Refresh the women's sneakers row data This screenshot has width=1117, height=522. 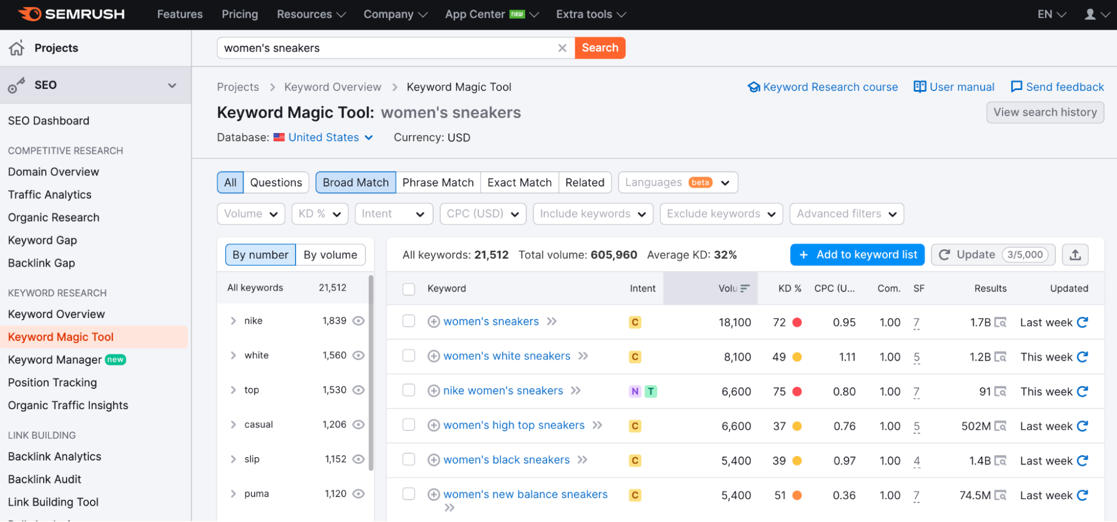tap(1082, 322)
